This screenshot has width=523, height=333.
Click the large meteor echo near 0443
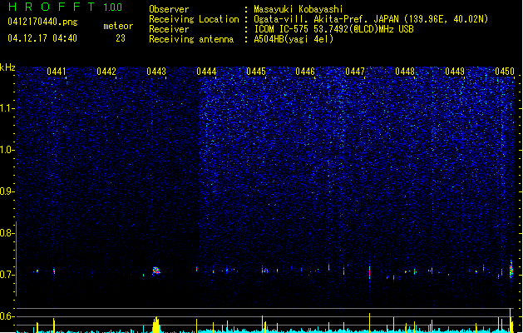click(156, 271)
